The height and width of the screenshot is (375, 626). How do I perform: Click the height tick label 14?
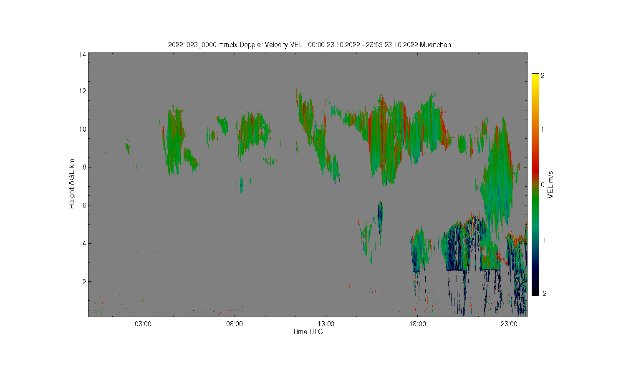point(82,55)
